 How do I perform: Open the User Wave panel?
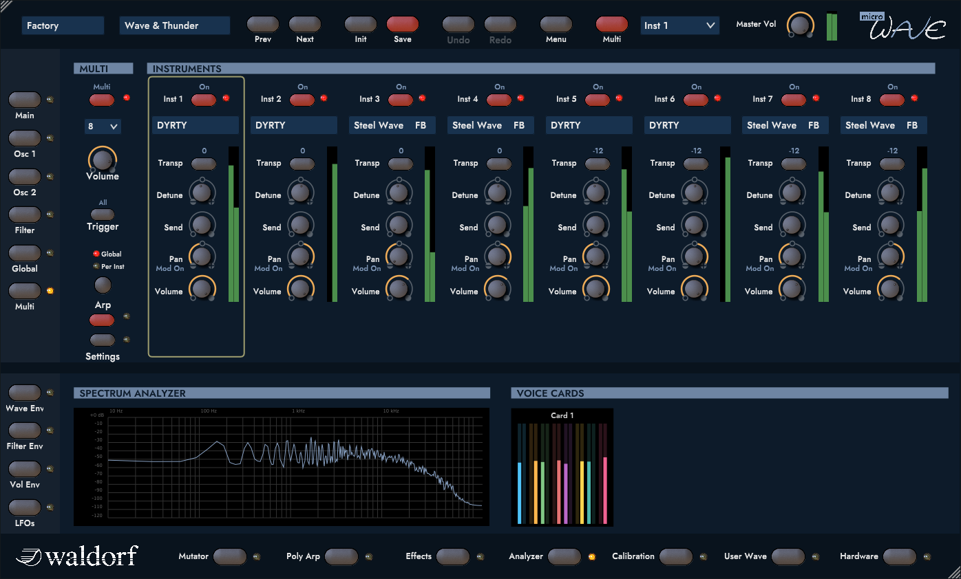788,556
